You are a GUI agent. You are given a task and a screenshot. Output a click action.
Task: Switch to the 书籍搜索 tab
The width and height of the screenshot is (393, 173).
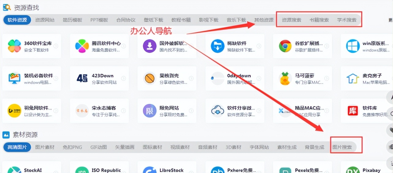(x=319, y=20)
